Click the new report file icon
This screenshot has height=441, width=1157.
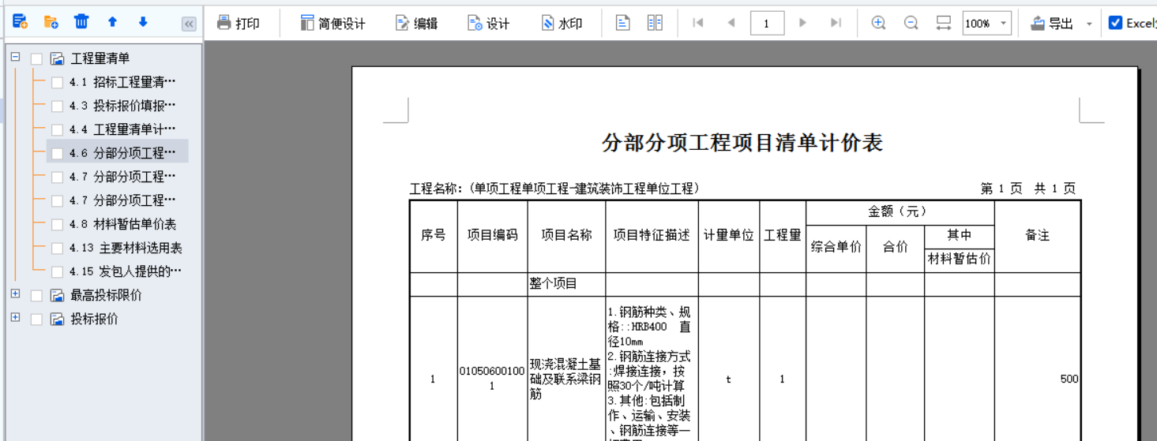point(20,22)
